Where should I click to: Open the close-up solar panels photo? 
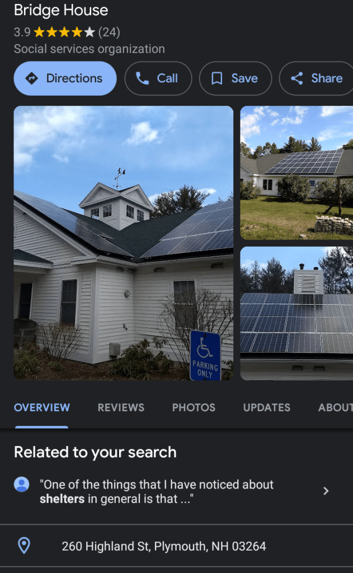tap(296, 313)
